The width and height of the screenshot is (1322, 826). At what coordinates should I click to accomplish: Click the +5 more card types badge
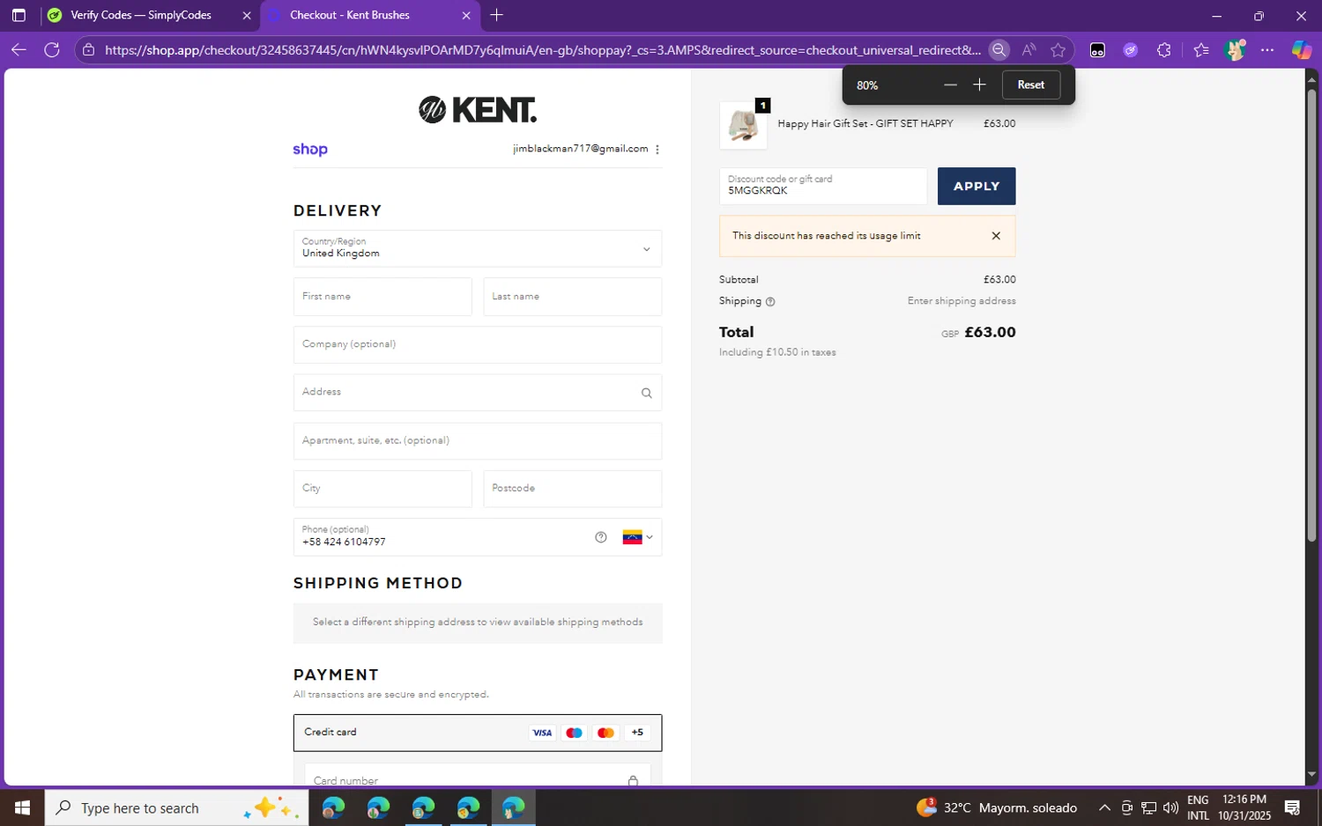pyautogui.click(x=637, y=733)
